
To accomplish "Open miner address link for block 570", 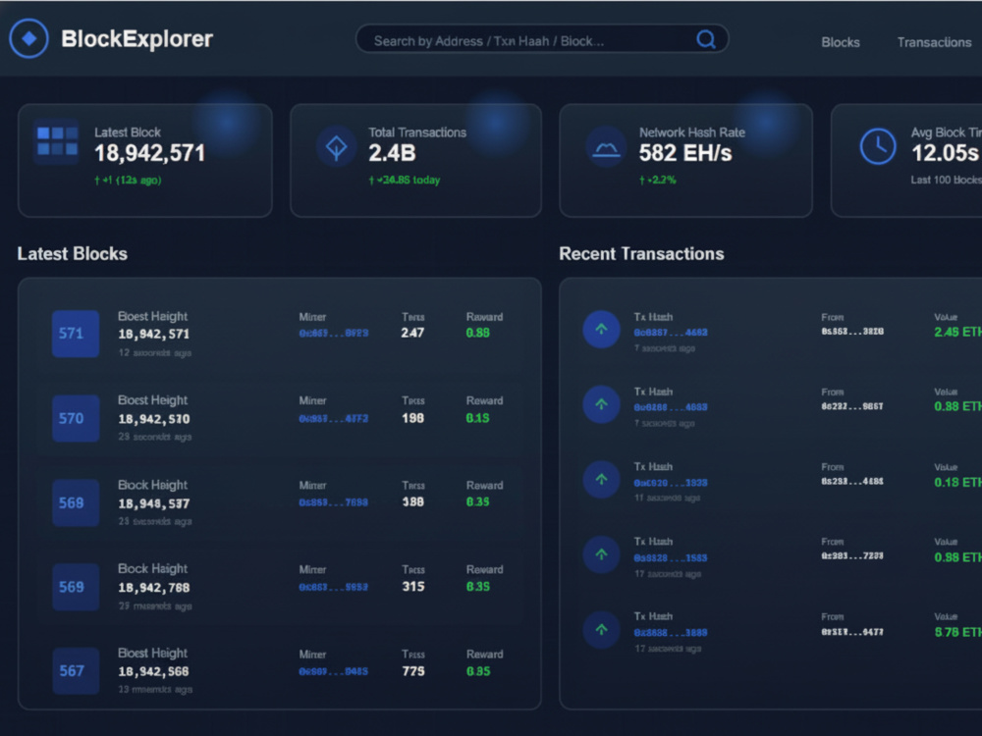I will click(x=334, y=418).
